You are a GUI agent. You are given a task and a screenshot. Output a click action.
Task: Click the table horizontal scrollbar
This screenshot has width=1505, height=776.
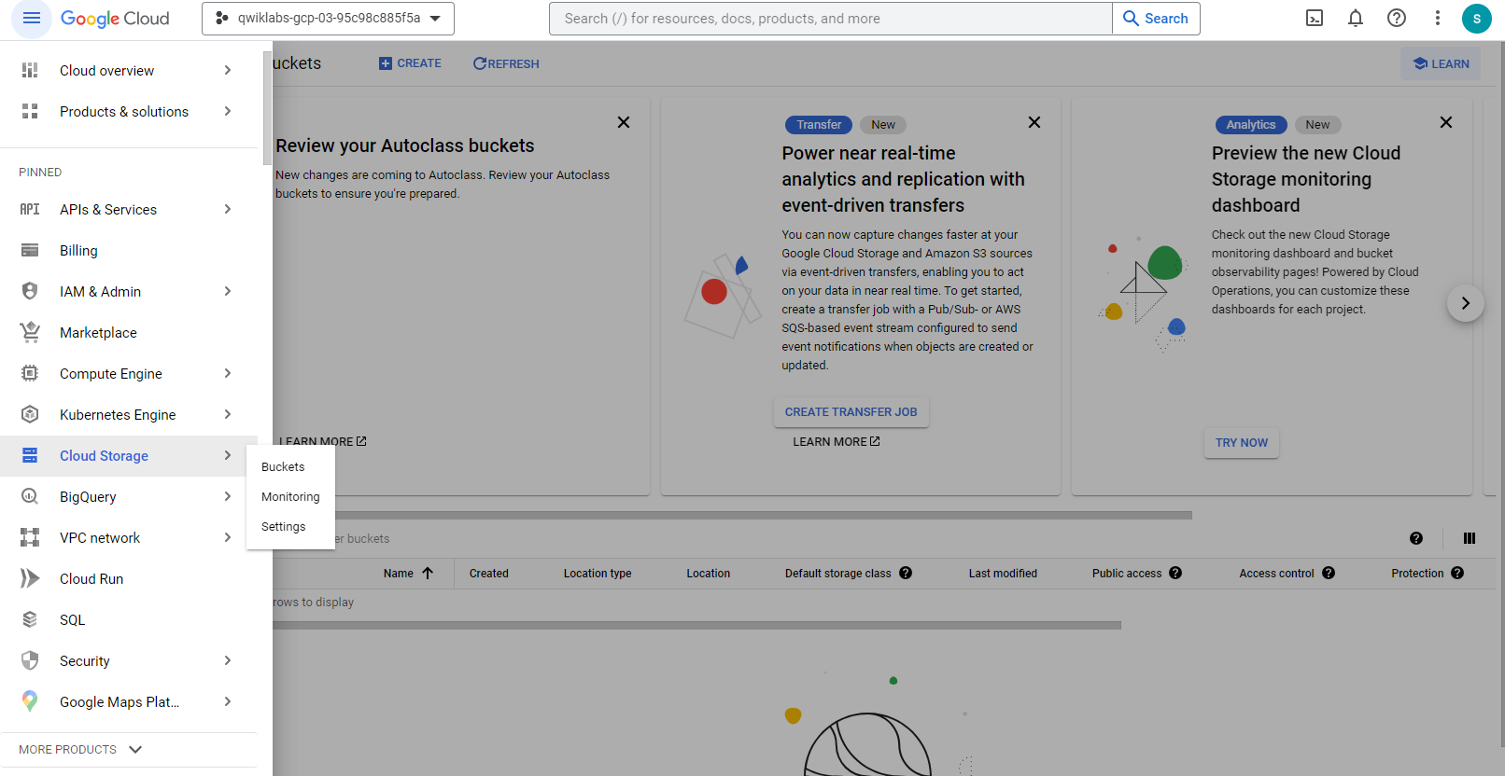click(x=696, y=625)
